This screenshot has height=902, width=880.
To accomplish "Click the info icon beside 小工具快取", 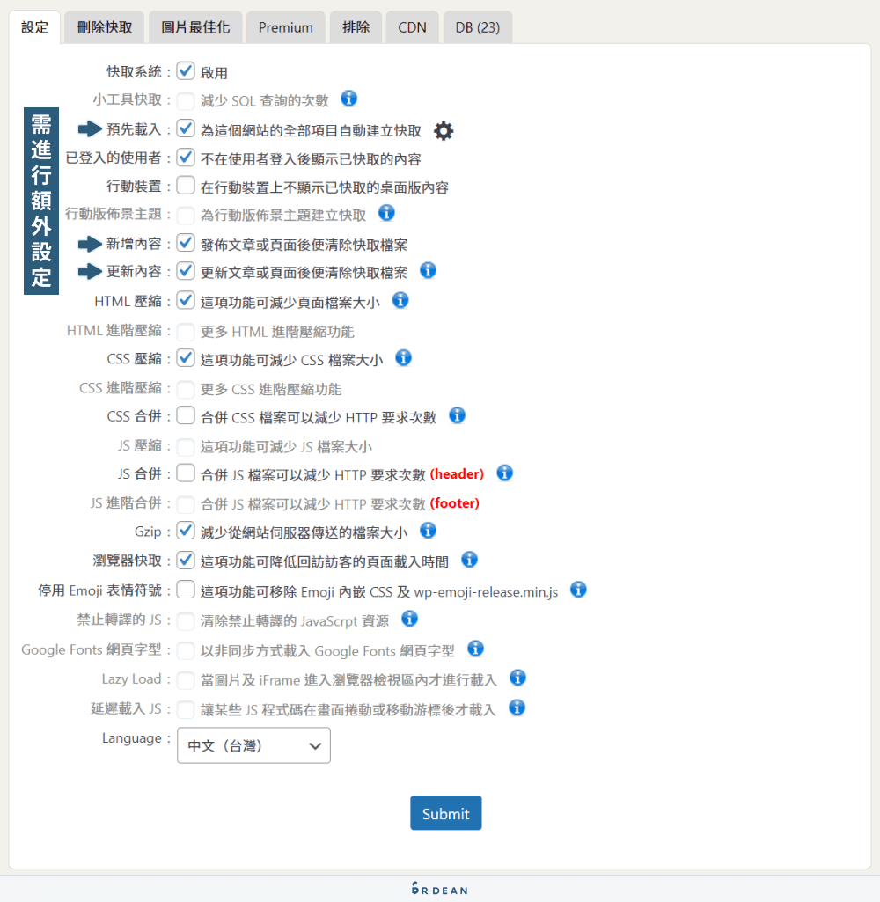I will (348, 99).
